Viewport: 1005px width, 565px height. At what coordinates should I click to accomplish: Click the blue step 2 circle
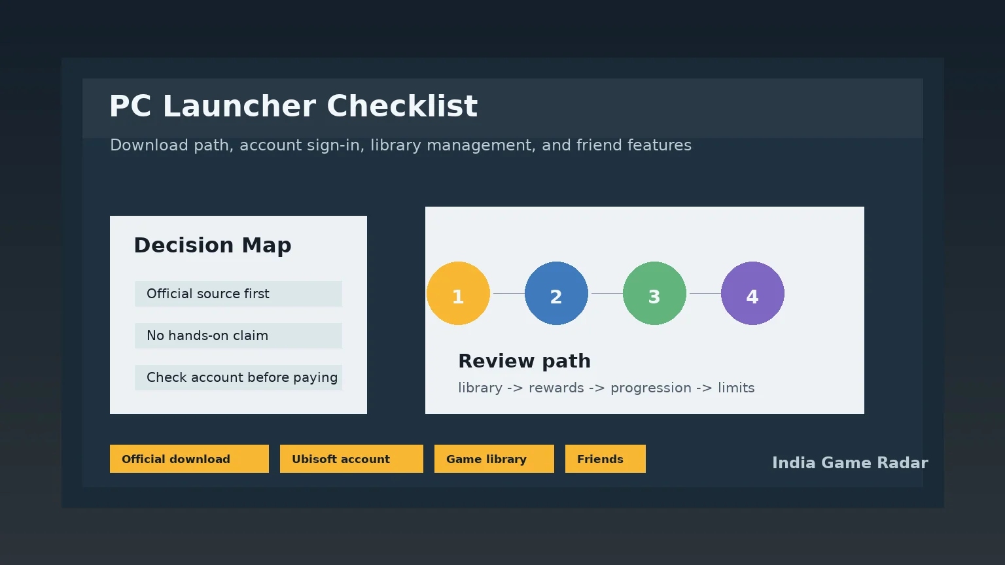(556, 294)
